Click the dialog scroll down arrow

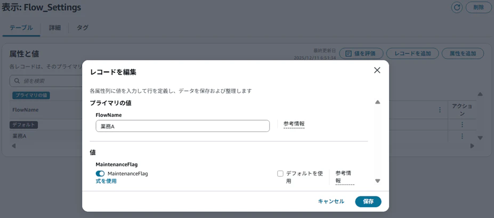tap(378, 181)
